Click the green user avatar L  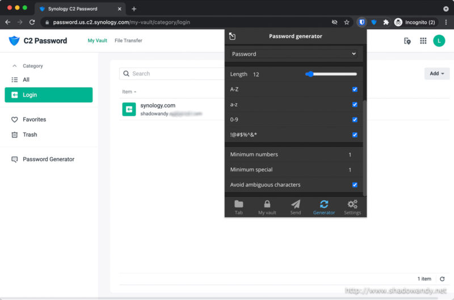439,41
